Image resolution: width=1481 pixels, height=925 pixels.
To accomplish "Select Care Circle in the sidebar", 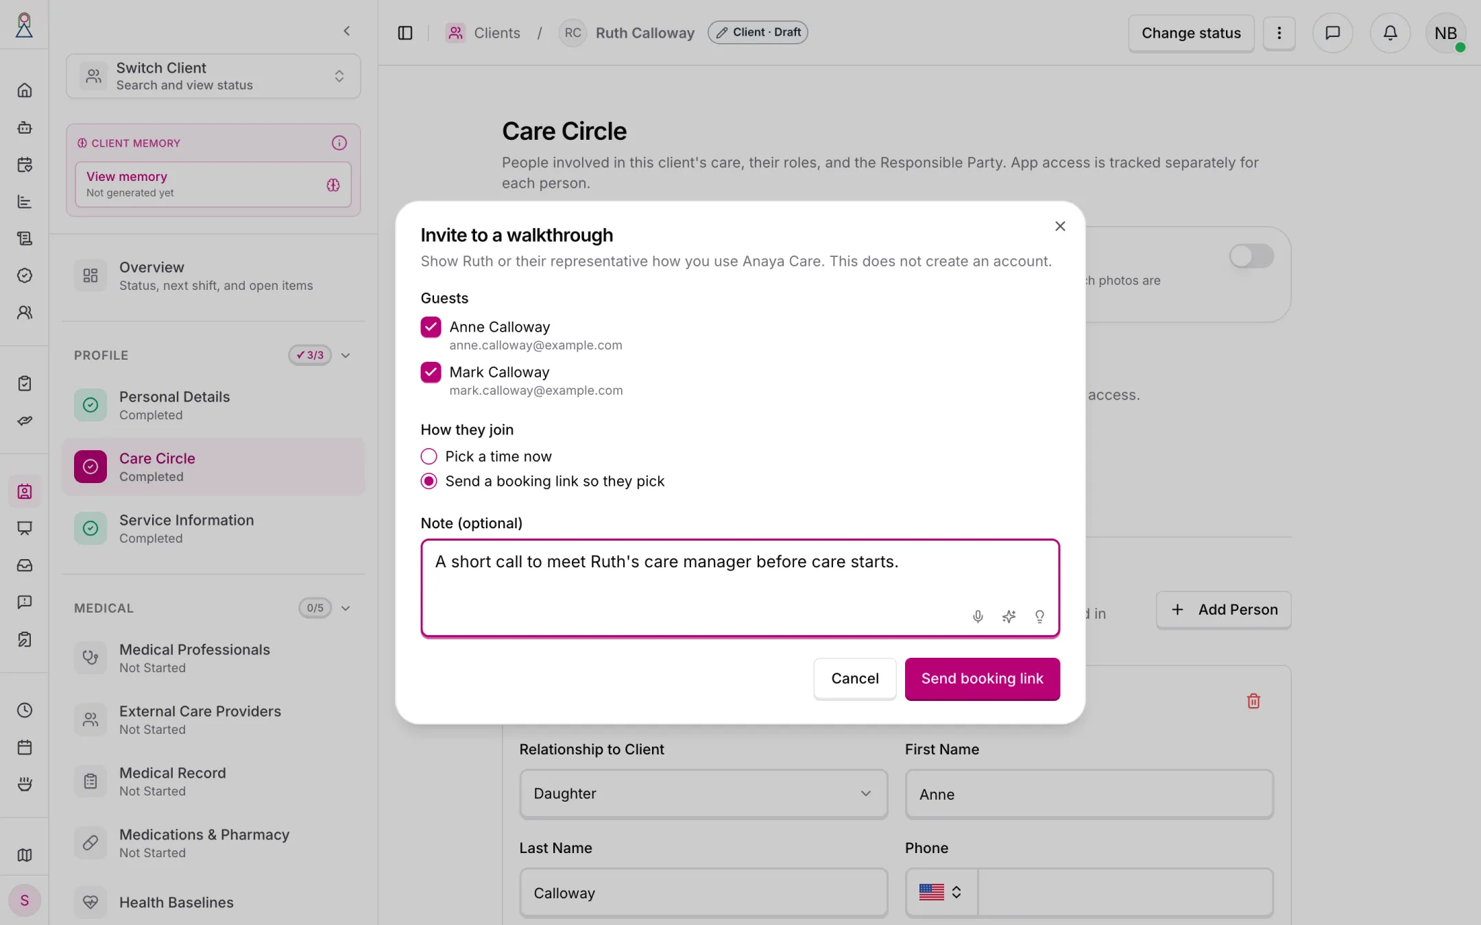I will coord(213,467).
